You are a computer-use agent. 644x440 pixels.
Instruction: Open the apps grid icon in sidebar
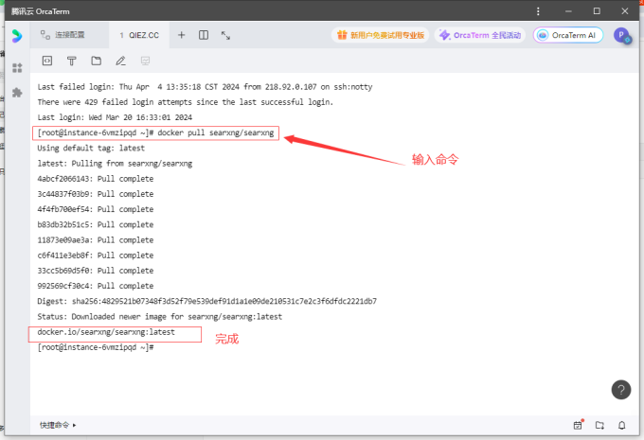pyautogui.click(x=17, y=68)
